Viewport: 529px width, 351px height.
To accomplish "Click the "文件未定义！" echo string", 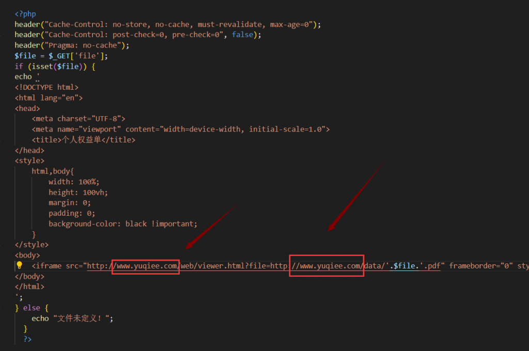I will click(82, 318).
